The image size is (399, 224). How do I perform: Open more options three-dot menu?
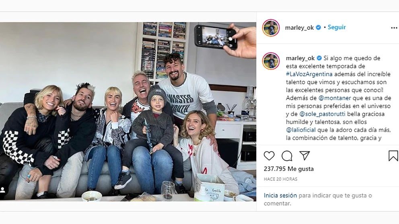click(394, 28)
